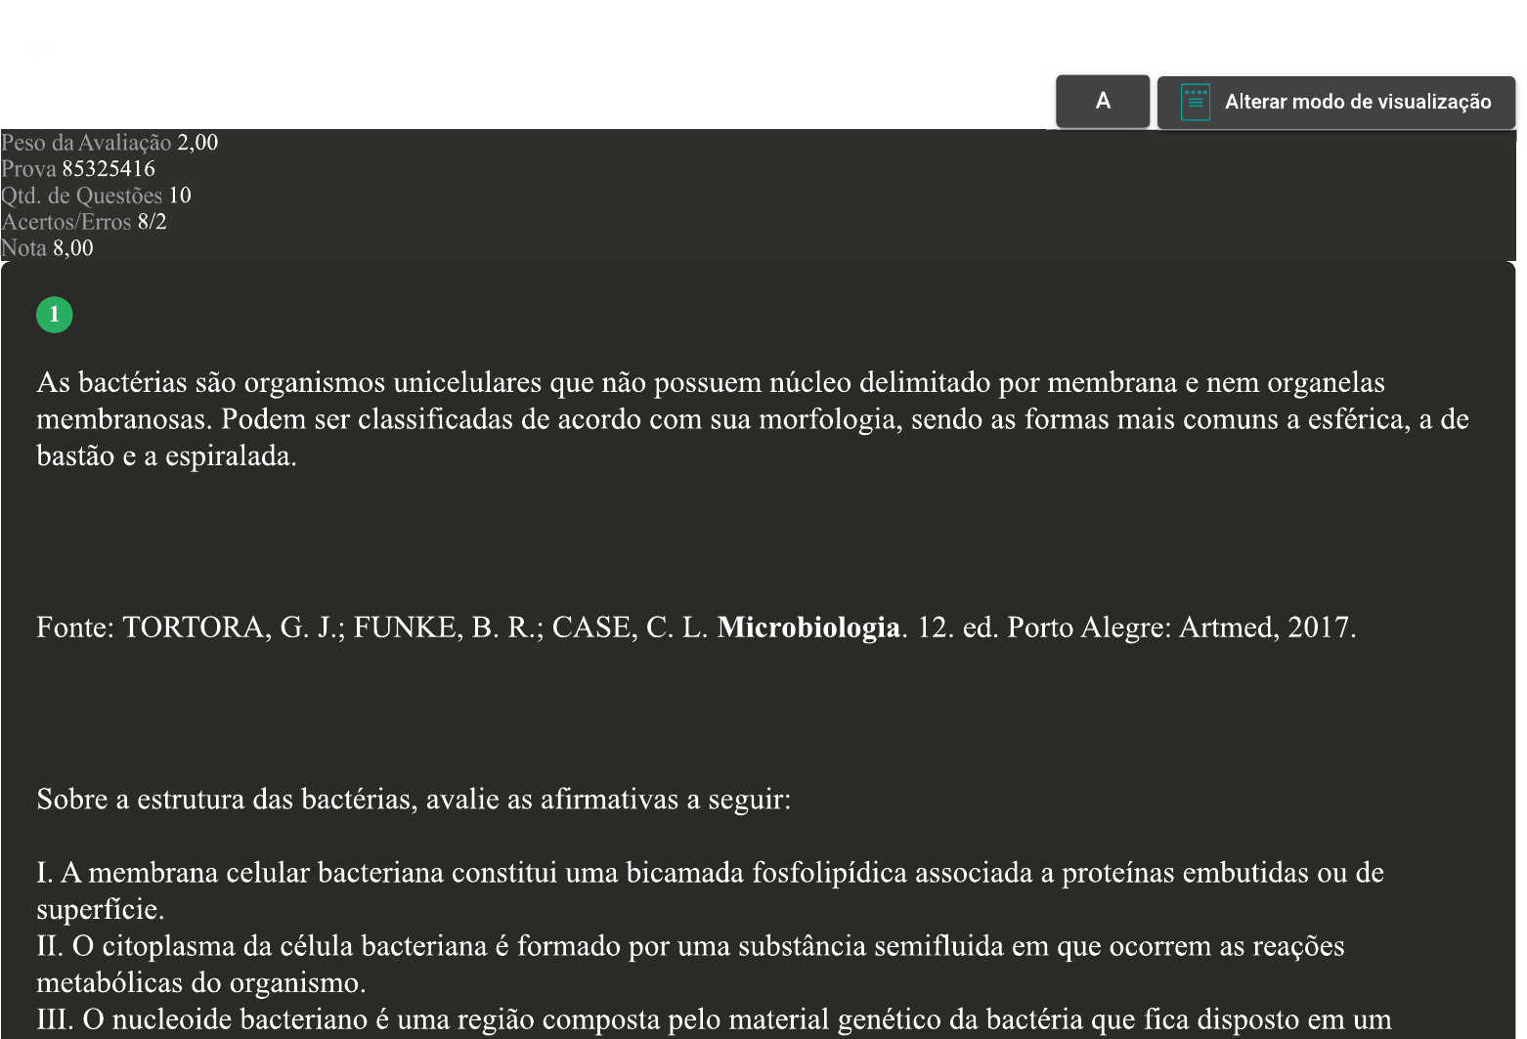Click the Qtd. de Questões line
The width and height of the screenshot is (1527, 1039).
[96, 195]
